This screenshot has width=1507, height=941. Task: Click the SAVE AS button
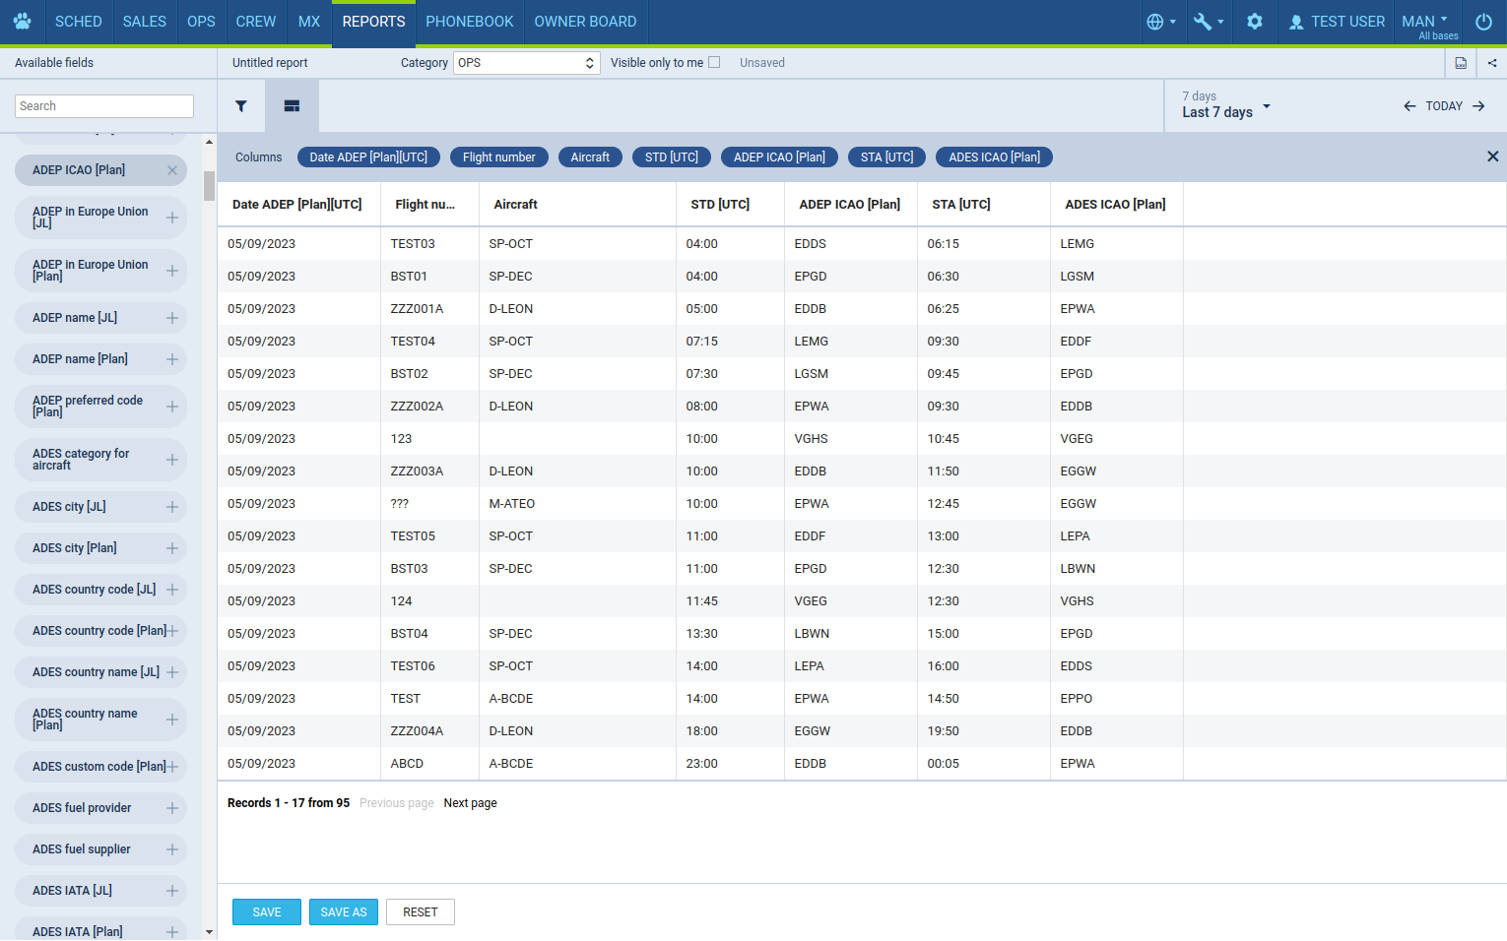pyautogui.click(x=343, y=912)
